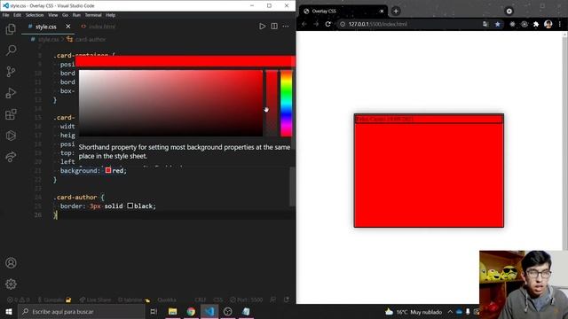Open Chrome's three-dot menu
The image size is (568, 319).
coord(560,24)
